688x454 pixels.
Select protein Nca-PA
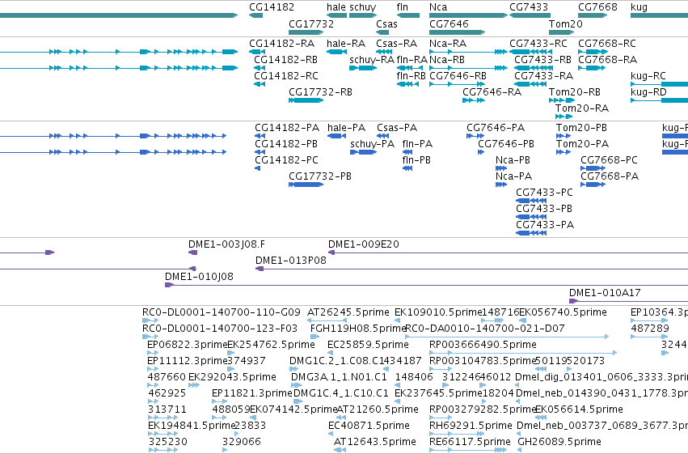point(513,176)
